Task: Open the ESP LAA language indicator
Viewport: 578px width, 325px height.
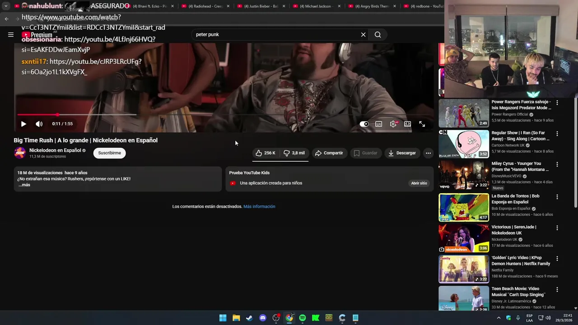Action: click(529, 318)
